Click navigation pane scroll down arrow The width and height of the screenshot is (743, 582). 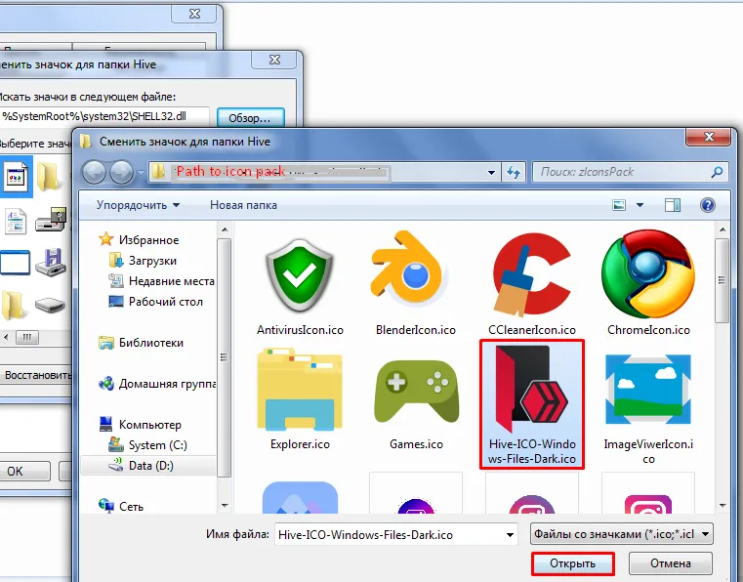pyautogui.click(x=225, y=505)
